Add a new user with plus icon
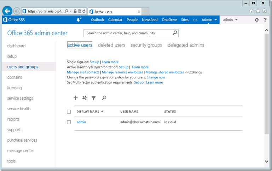The height and width of the screenshot is (171, 272). [75, 98]
